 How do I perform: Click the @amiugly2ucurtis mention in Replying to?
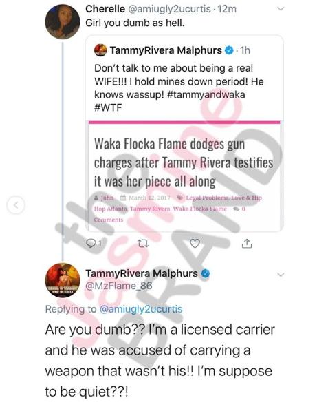coord(141,309)
